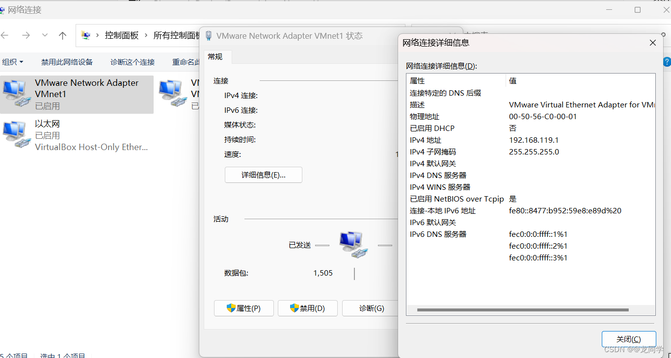Click the network activity computers icon
Screen dimensions: 671x358
pos(354,245)
